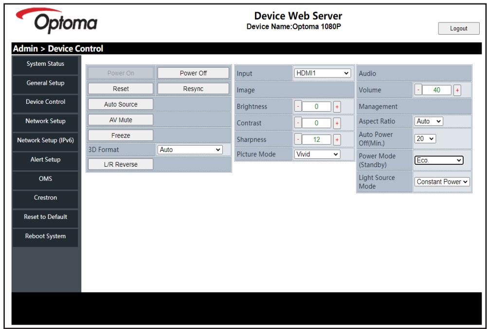Click the Brightness value field
The width and height of the screenshot is (487, 329).
[317, 106]
